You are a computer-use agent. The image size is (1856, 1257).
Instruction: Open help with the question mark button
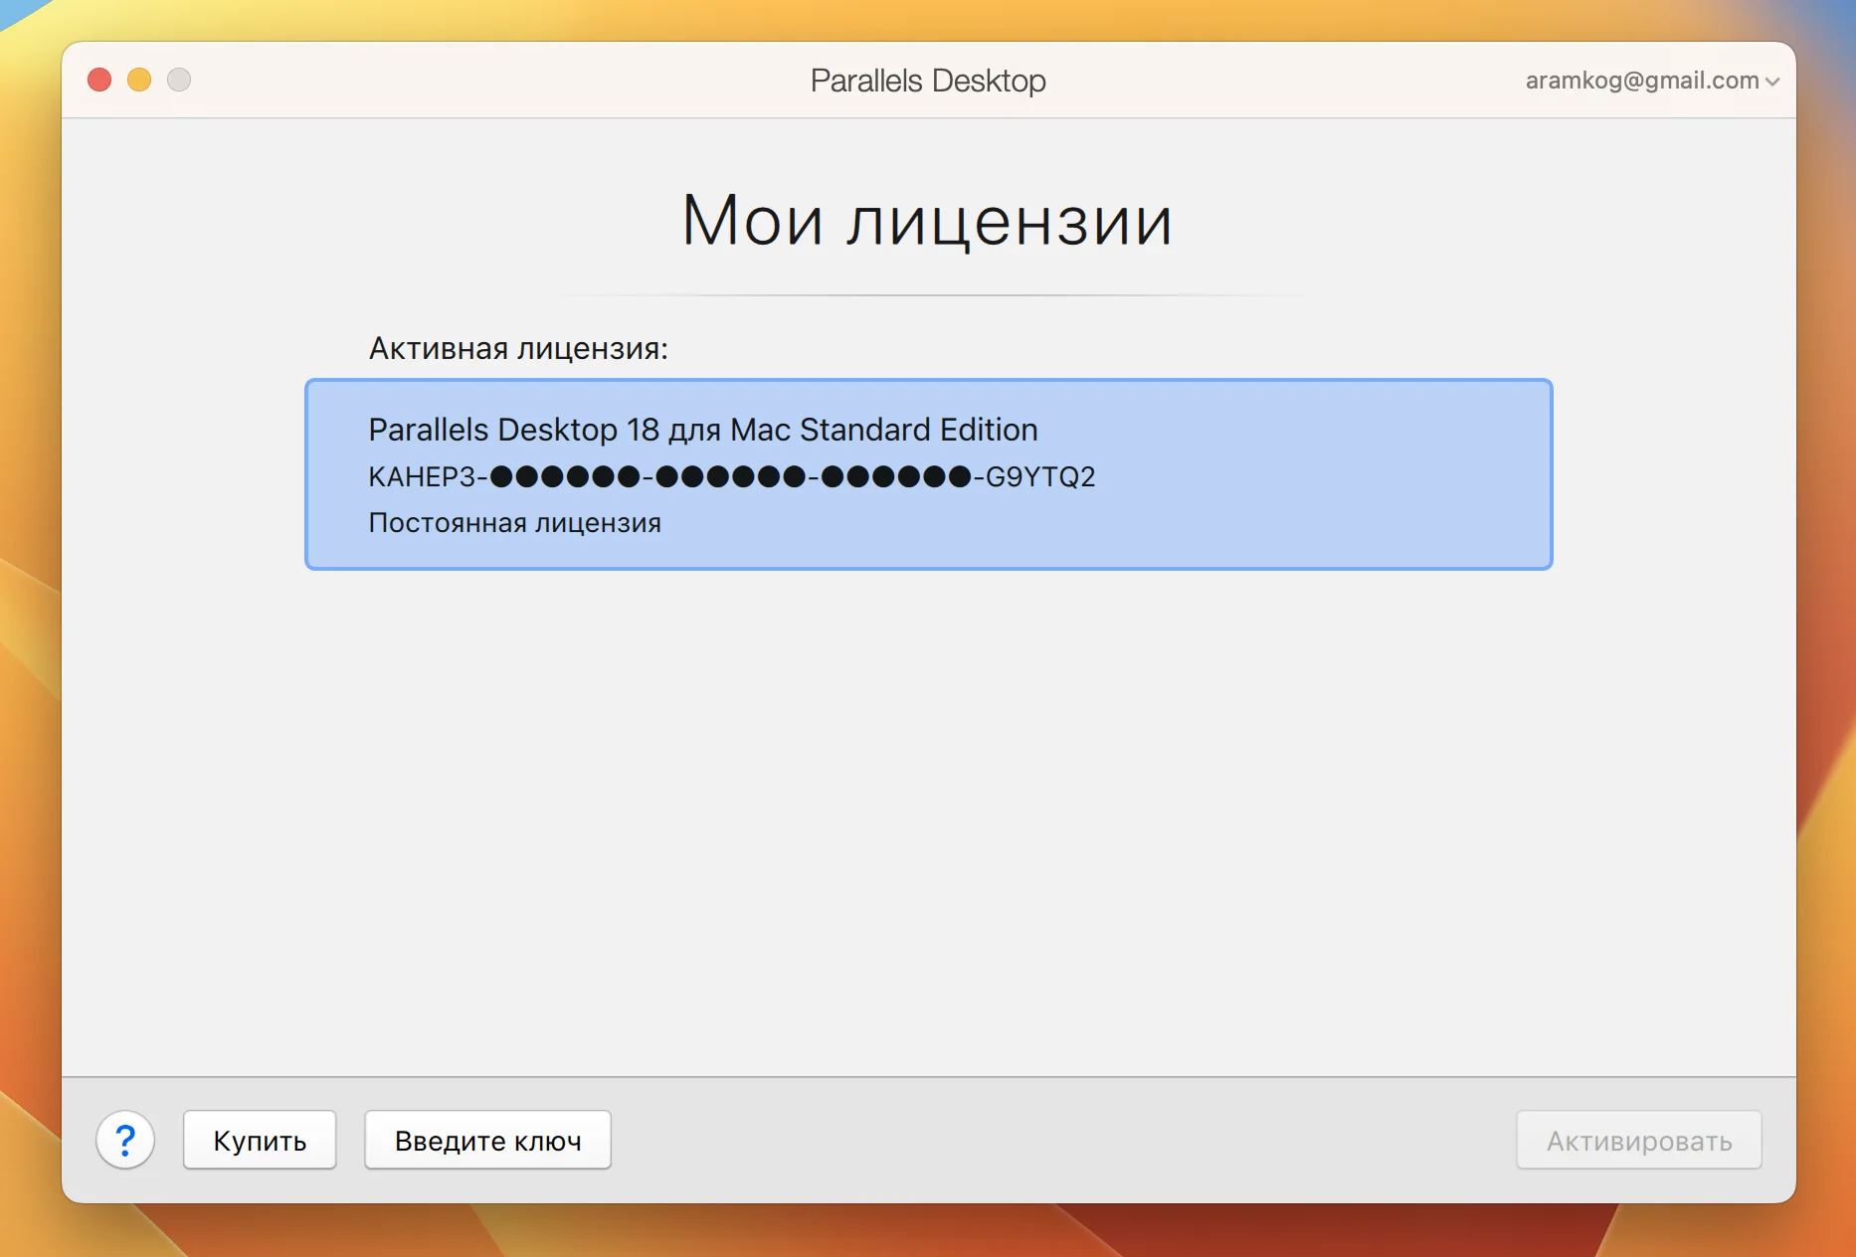(x=125, y=1140)
